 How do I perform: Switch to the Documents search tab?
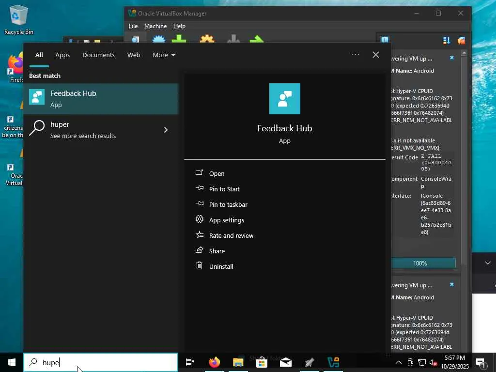tap(98, 55)
